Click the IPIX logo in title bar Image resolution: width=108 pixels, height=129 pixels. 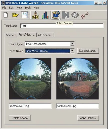coord(3,3)
